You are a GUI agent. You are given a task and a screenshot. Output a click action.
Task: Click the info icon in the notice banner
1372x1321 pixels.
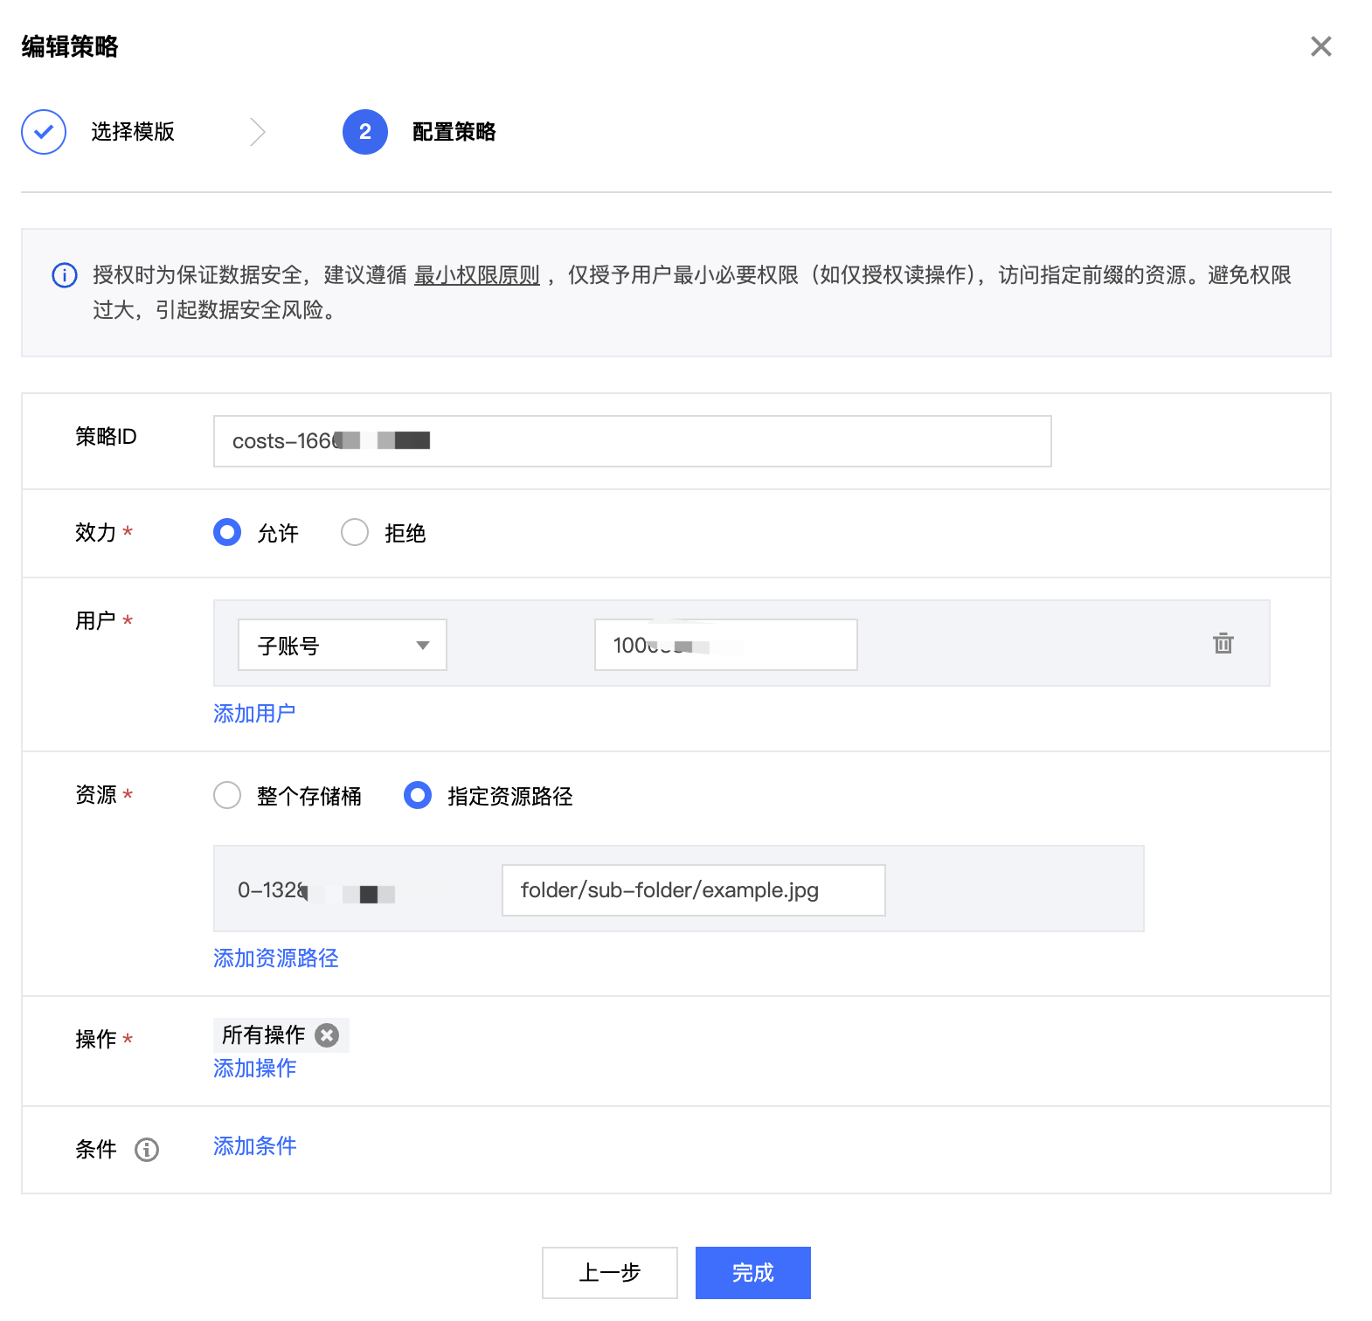65,275
